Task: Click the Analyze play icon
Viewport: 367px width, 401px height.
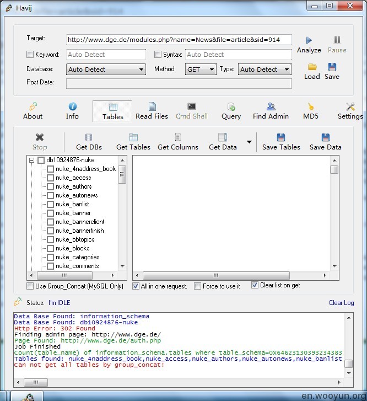Action: pyautogui.click(x=309, y=40)
